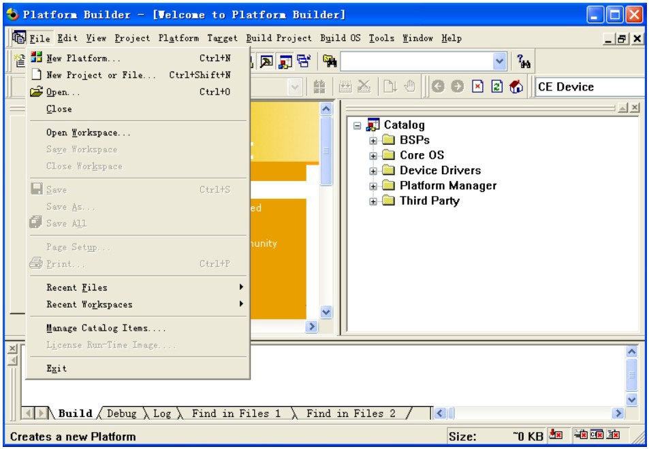The height and width of the screenshot is (449, 649).
Task: Click the hammer build window toolbar icon
Action: (266, 62)
